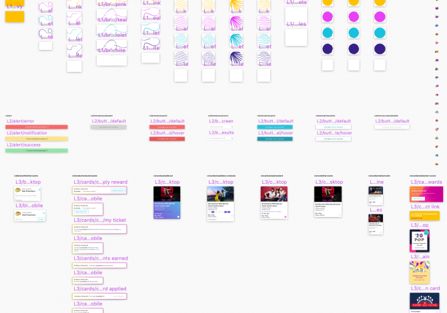Image resolution: width=447 pixels, height=313 pixels.
Task: Select the L2/butt...l/default label
Action: 276,121
